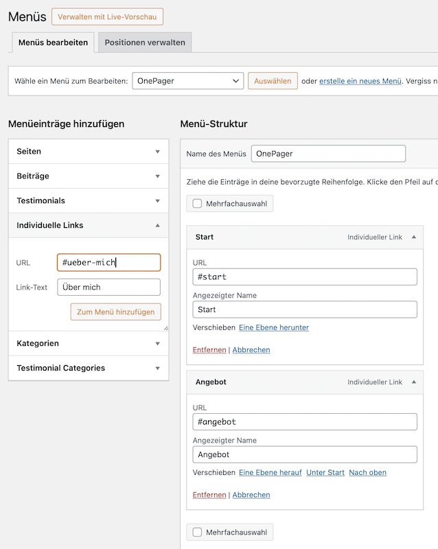Open the OnePager menu select dropdown

point(188,81)
